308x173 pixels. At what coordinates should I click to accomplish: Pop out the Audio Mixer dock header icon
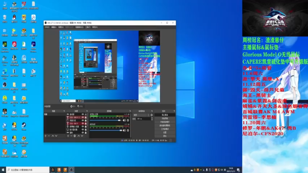click(130, 111)
